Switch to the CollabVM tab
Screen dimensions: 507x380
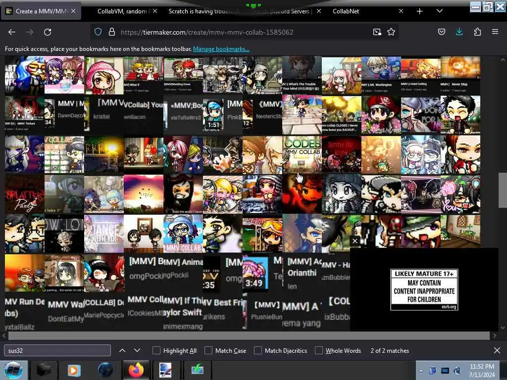click(x=122, y=11)
